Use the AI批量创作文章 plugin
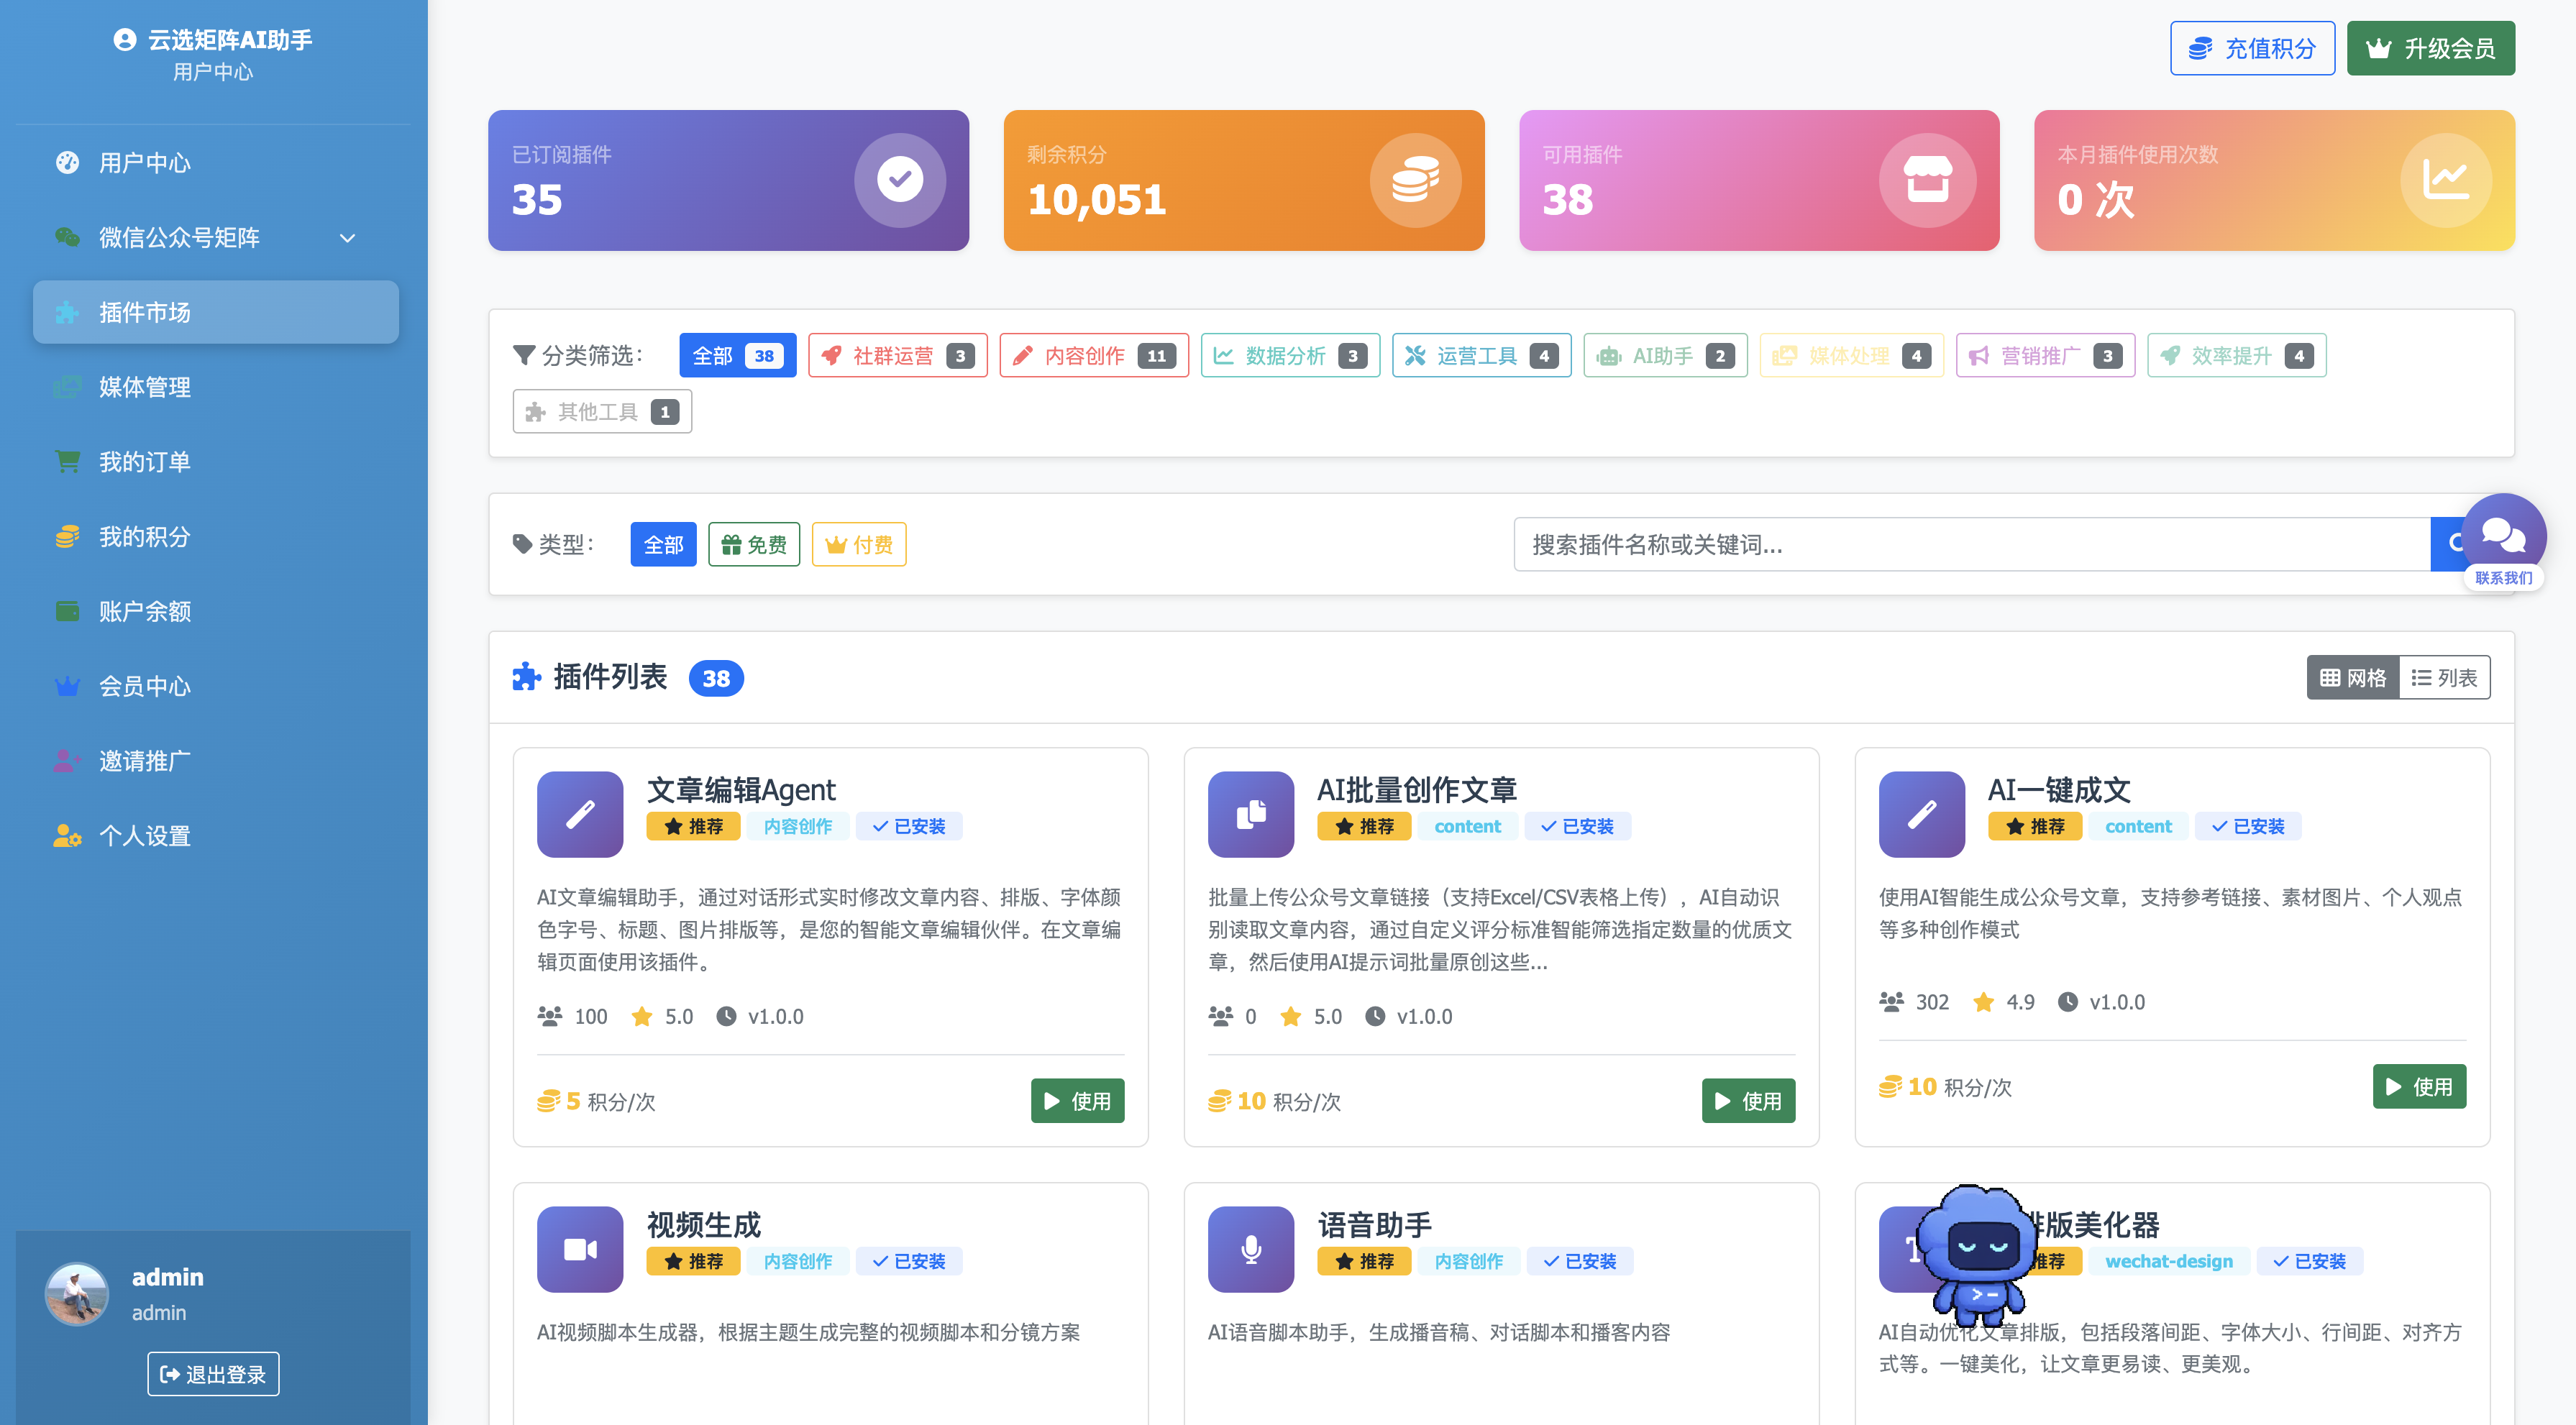The height and width of the screenshot is (1425, 2576). [x=1748, y=1100]
